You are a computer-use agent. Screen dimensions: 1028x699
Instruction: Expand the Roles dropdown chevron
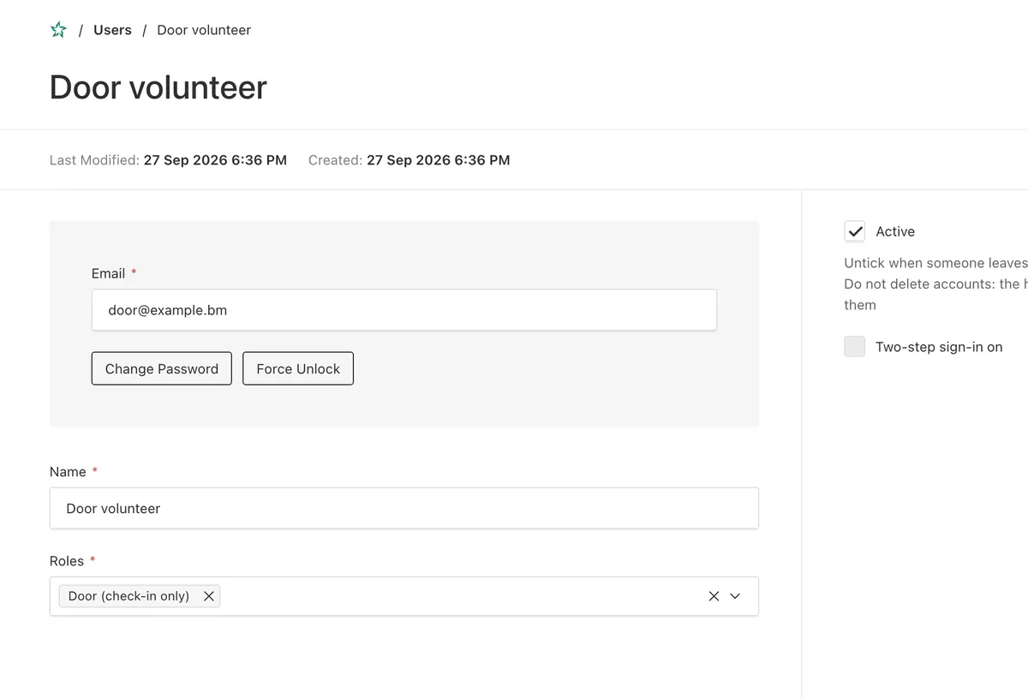coord(735,596)
